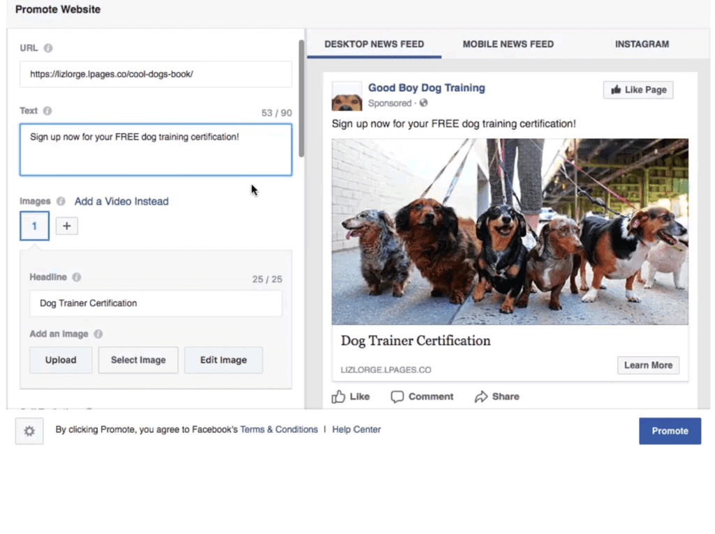Click the plus icon to add image

67,226
